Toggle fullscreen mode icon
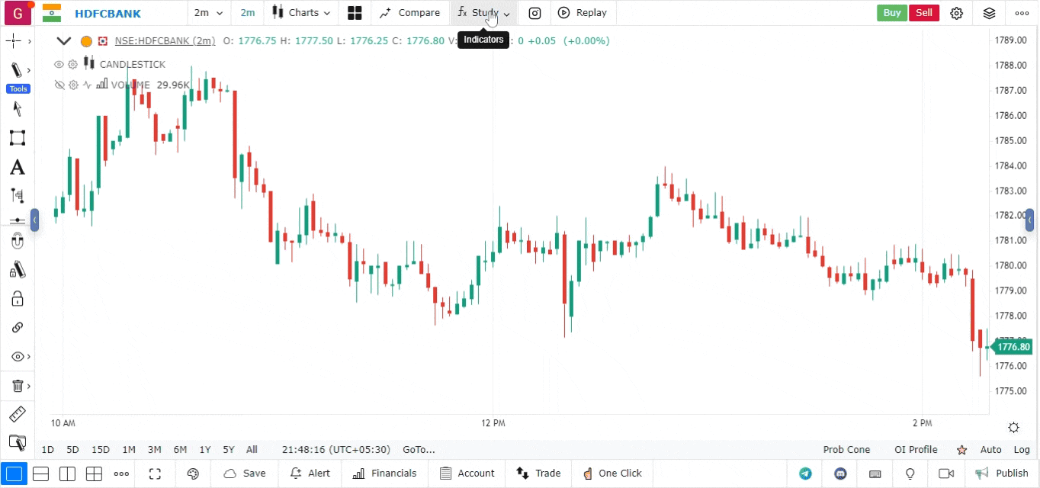 155,474
